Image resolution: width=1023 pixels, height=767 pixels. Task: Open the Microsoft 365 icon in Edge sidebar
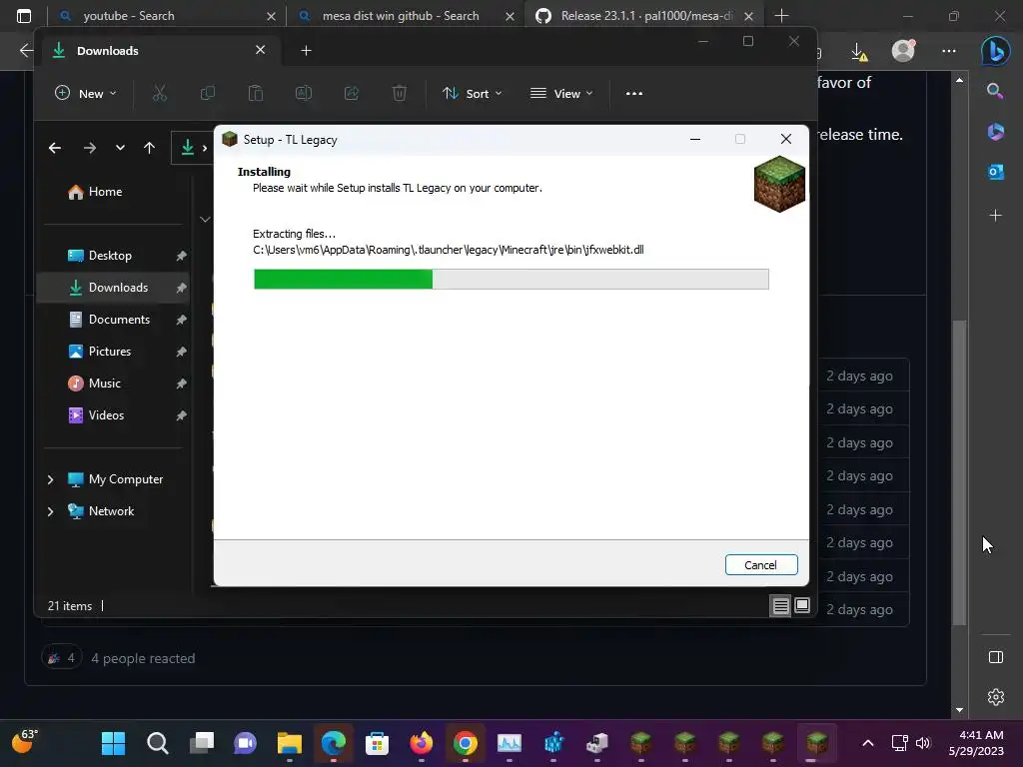[996, 131]
